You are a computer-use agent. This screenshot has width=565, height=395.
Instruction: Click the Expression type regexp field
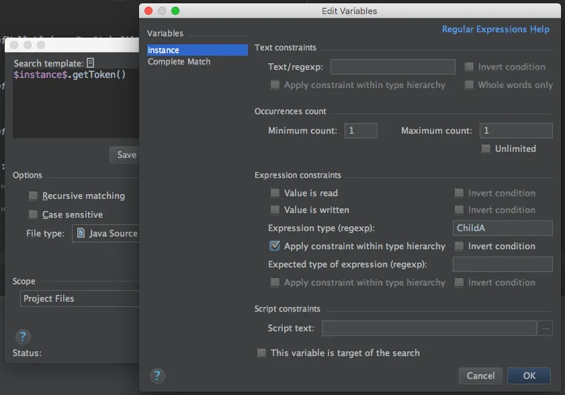(x=503, y=228)
